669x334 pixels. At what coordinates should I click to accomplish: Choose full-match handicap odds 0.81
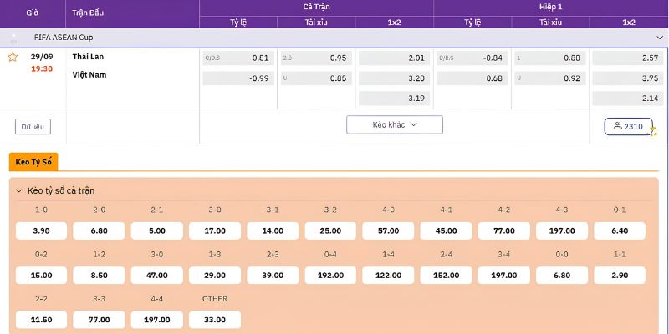click(238, 58)
